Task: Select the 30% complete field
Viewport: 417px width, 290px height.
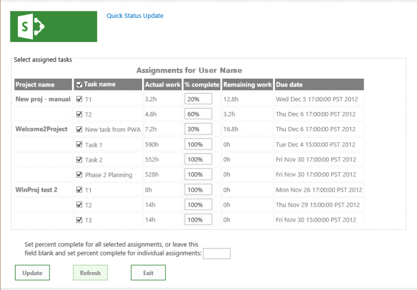Action: point(198,129)
